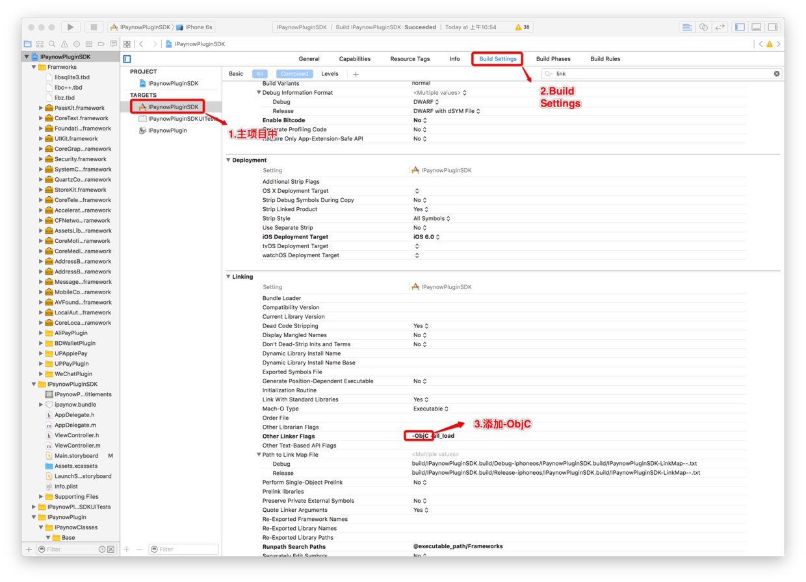Open Mach-O Type Executable dropdown
This screenshot has height=582, width=806.
tap(431, 409)
